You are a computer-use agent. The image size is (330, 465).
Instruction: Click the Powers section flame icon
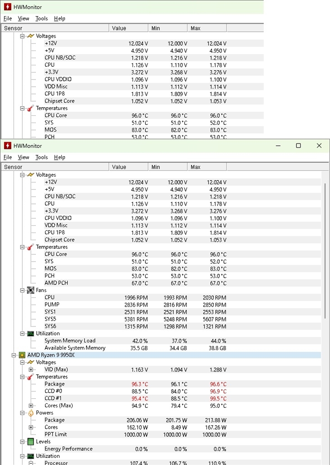pos(31,413)
